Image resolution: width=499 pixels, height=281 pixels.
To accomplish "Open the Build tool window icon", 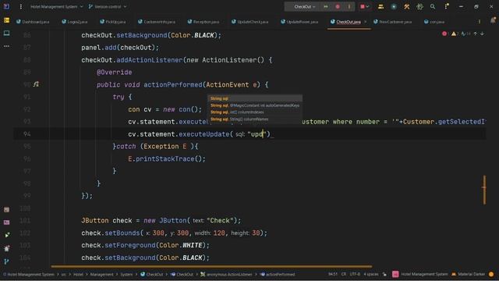I will 7,210.
